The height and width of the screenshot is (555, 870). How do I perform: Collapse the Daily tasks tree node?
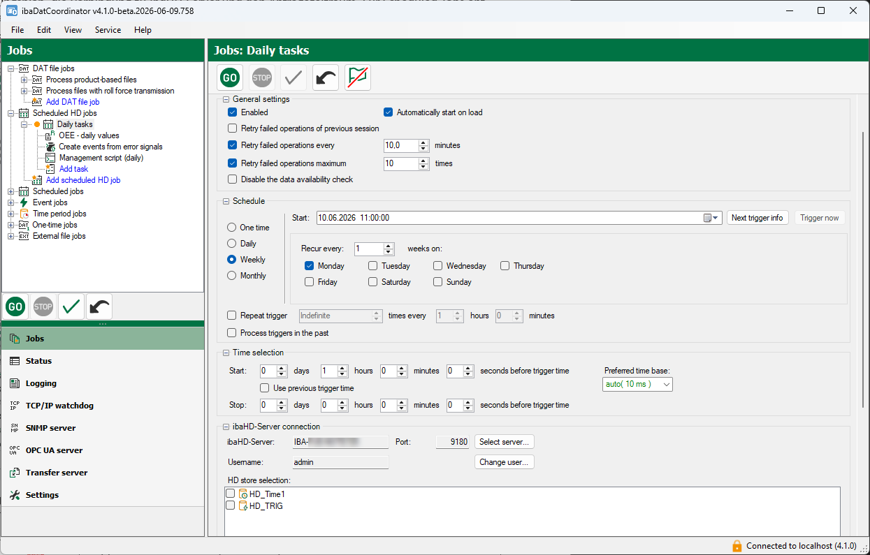click(x=24, y=124)
